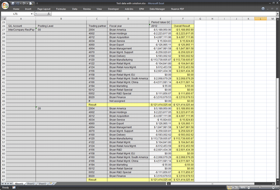Open the Home ribbon tab
280x190 pixels.
pos(16,9)
